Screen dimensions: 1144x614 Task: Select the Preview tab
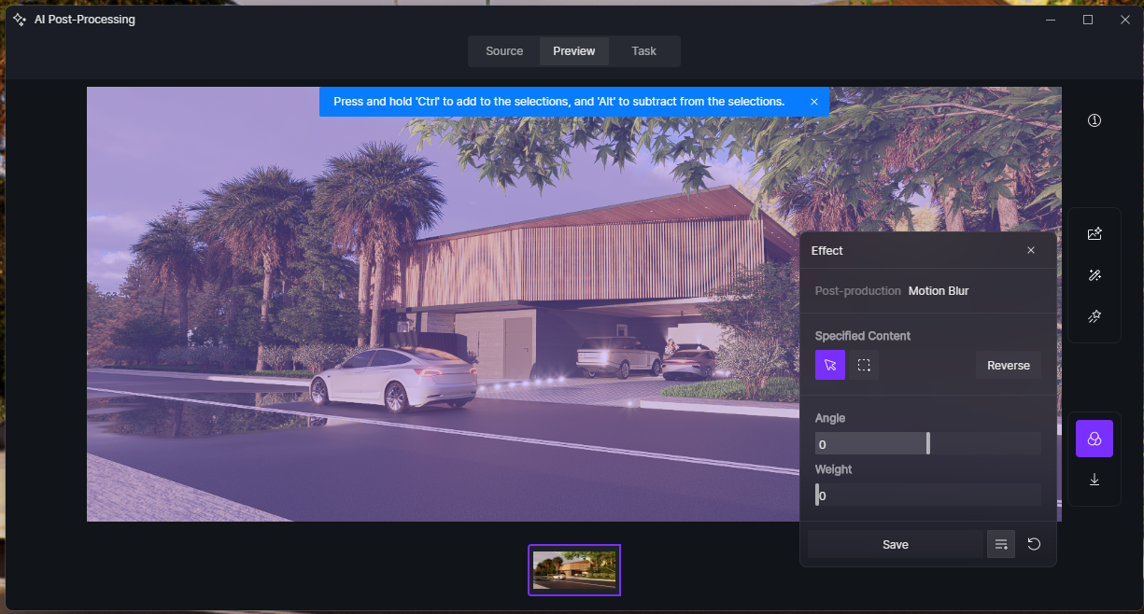pos(573,51)
